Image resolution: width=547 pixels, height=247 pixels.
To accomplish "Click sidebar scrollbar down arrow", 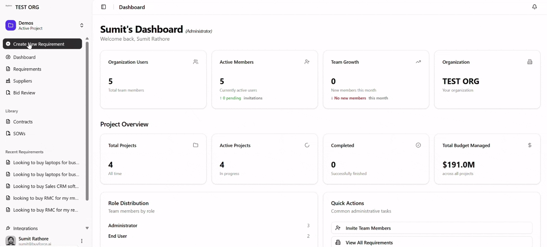I will [x=87, y=228].
